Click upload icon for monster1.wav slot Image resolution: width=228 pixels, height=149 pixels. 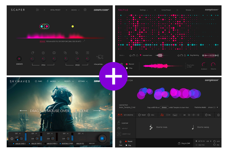(137, 55)
